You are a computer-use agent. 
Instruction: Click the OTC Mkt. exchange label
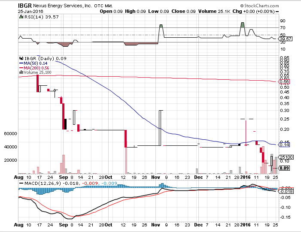point(103,6)
